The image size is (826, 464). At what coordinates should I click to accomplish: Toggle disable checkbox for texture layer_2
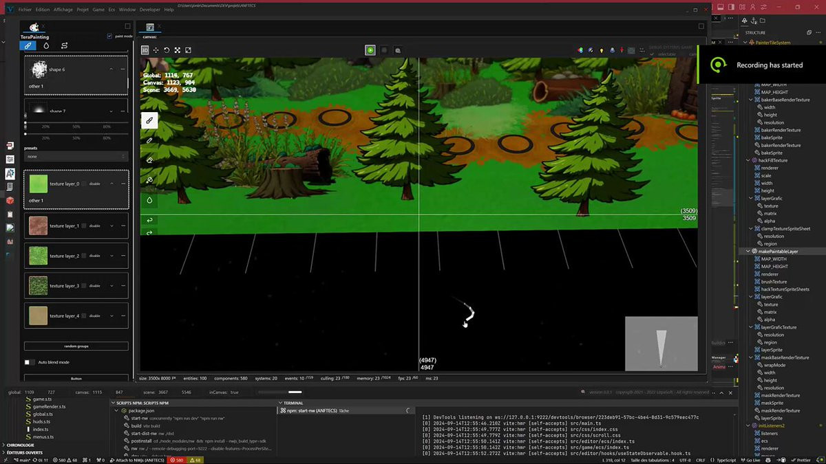pyautogui.click(x=85, y=256)
